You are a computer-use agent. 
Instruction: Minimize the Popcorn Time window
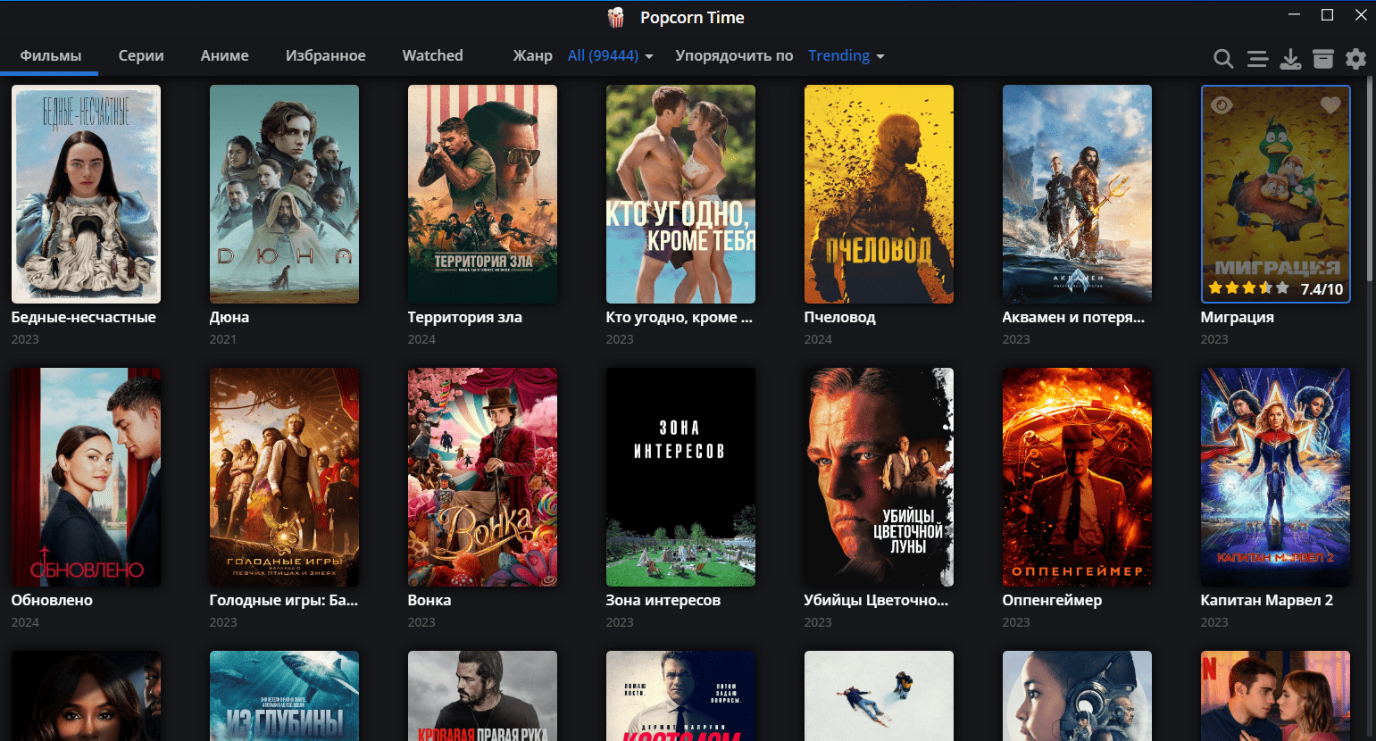pos(1295,15)
